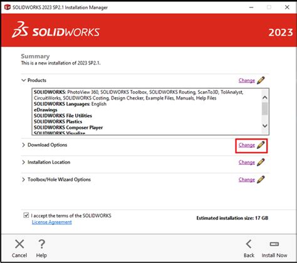Click the Estimated installation size text

pos(232,218)
